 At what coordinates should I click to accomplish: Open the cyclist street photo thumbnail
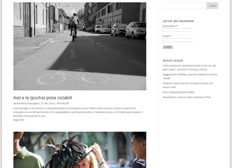point(80,46)
